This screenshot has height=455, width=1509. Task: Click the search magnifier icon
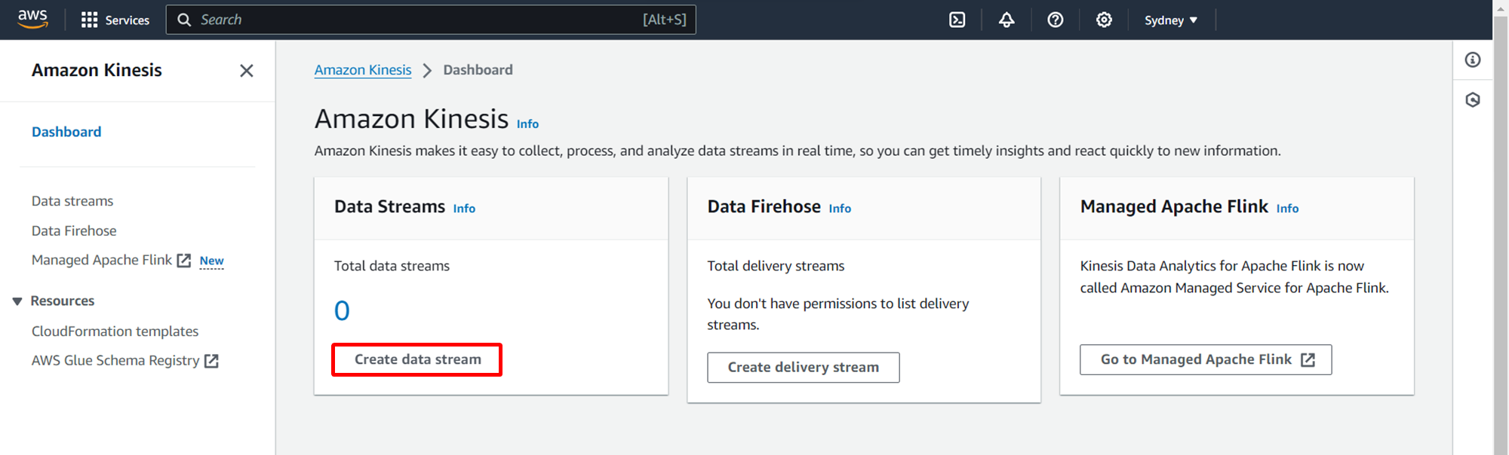pos(184,20)
